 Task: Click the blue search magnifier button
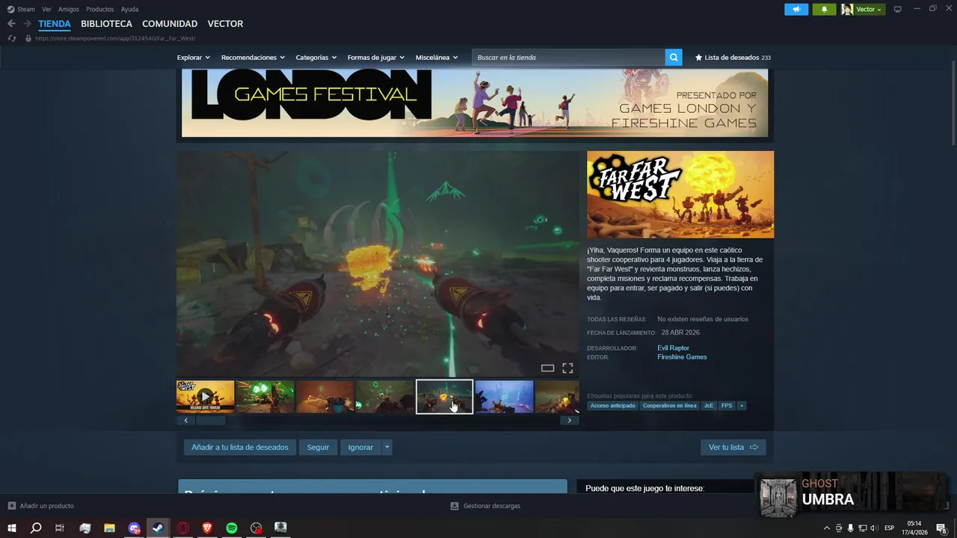tap(674, 58)
